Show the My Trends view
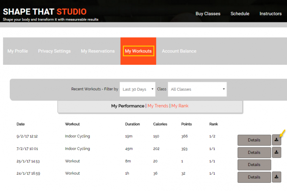Viewport: 287px width, 191px height. coord(158,106)
